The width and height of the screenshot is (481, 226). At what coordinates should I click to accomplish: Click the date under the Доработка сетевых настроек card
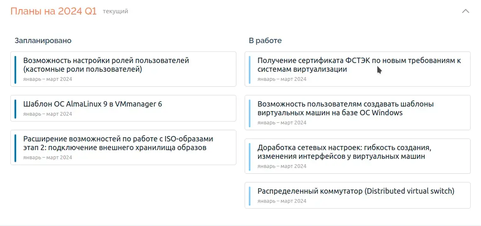(x=282, y=166)
